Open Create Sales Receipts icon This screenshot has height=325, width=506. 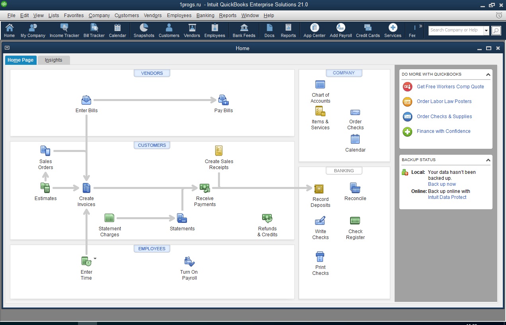point(219,151)
